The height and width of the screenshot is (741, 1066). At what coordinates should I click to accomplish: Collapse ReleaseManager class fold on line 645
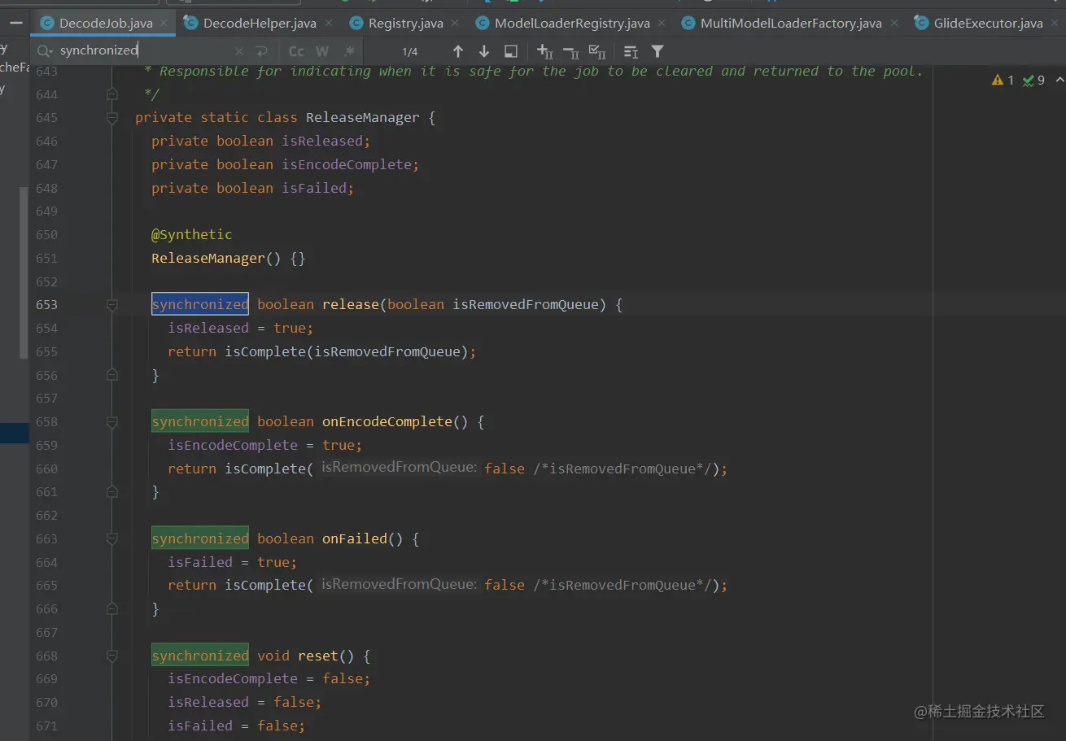tap(112, 118)
